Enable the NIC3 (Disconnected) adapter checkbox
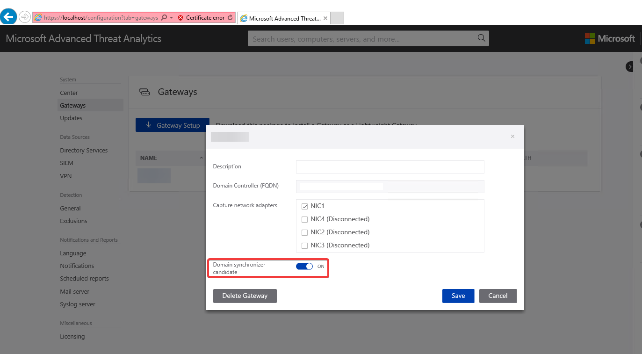 [x=305, y=246]
